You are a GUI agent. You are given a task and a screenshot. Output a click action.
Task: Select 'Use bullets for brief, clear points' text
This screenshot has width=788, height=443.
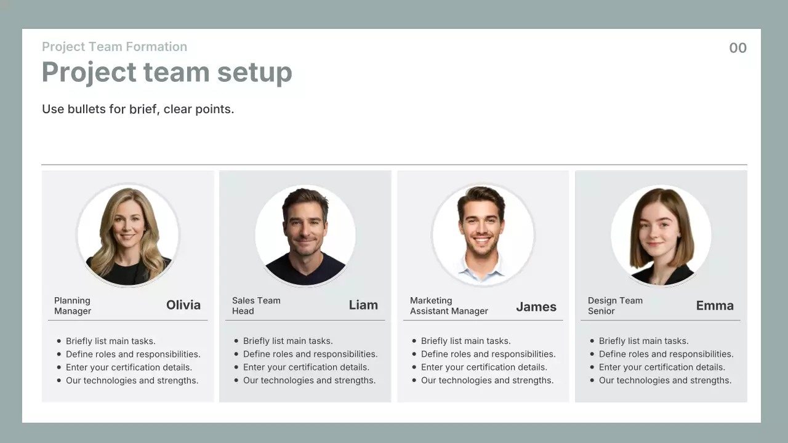pos(138,110)
